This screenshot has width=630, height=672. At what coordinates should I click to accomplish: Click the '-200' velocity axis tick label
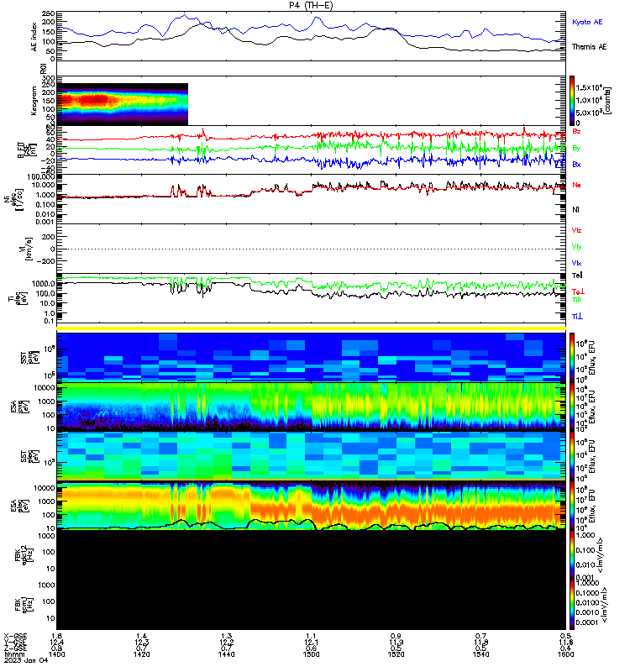tap(45, 261)
